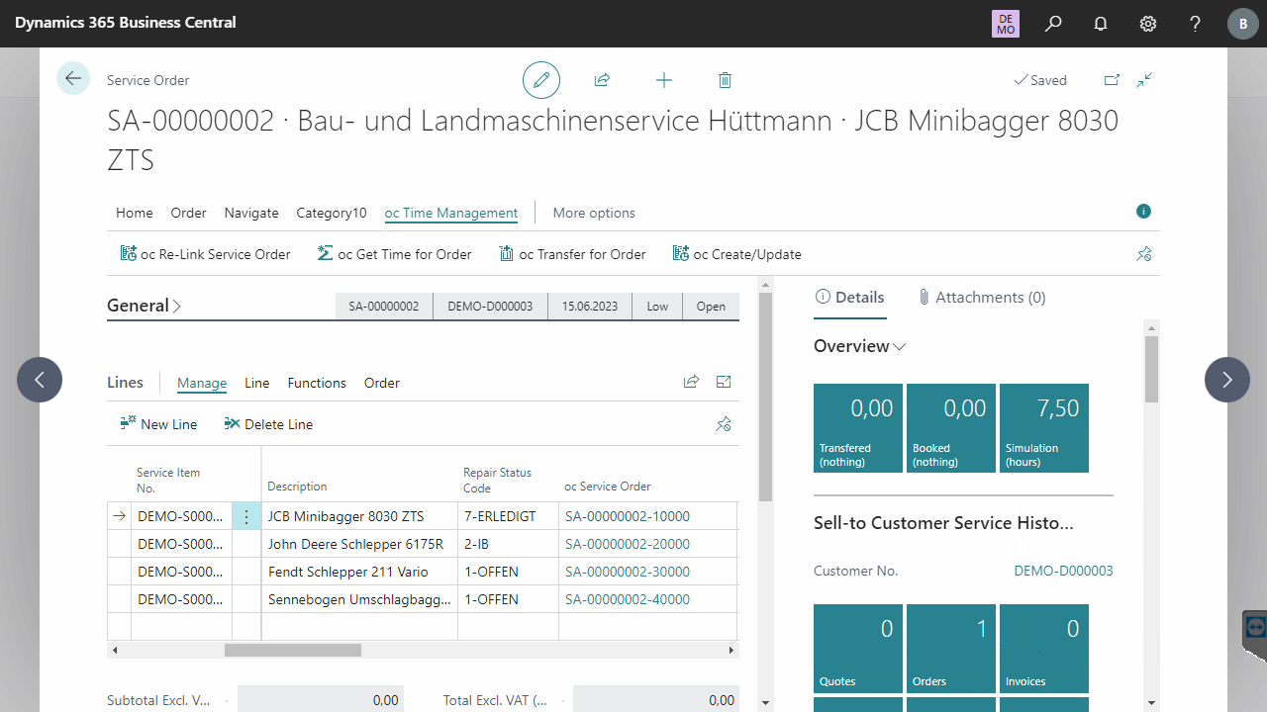The width and height of the screenshot is (1267, 712).
Task: Pin the action bar
Action: [1144, 254]
